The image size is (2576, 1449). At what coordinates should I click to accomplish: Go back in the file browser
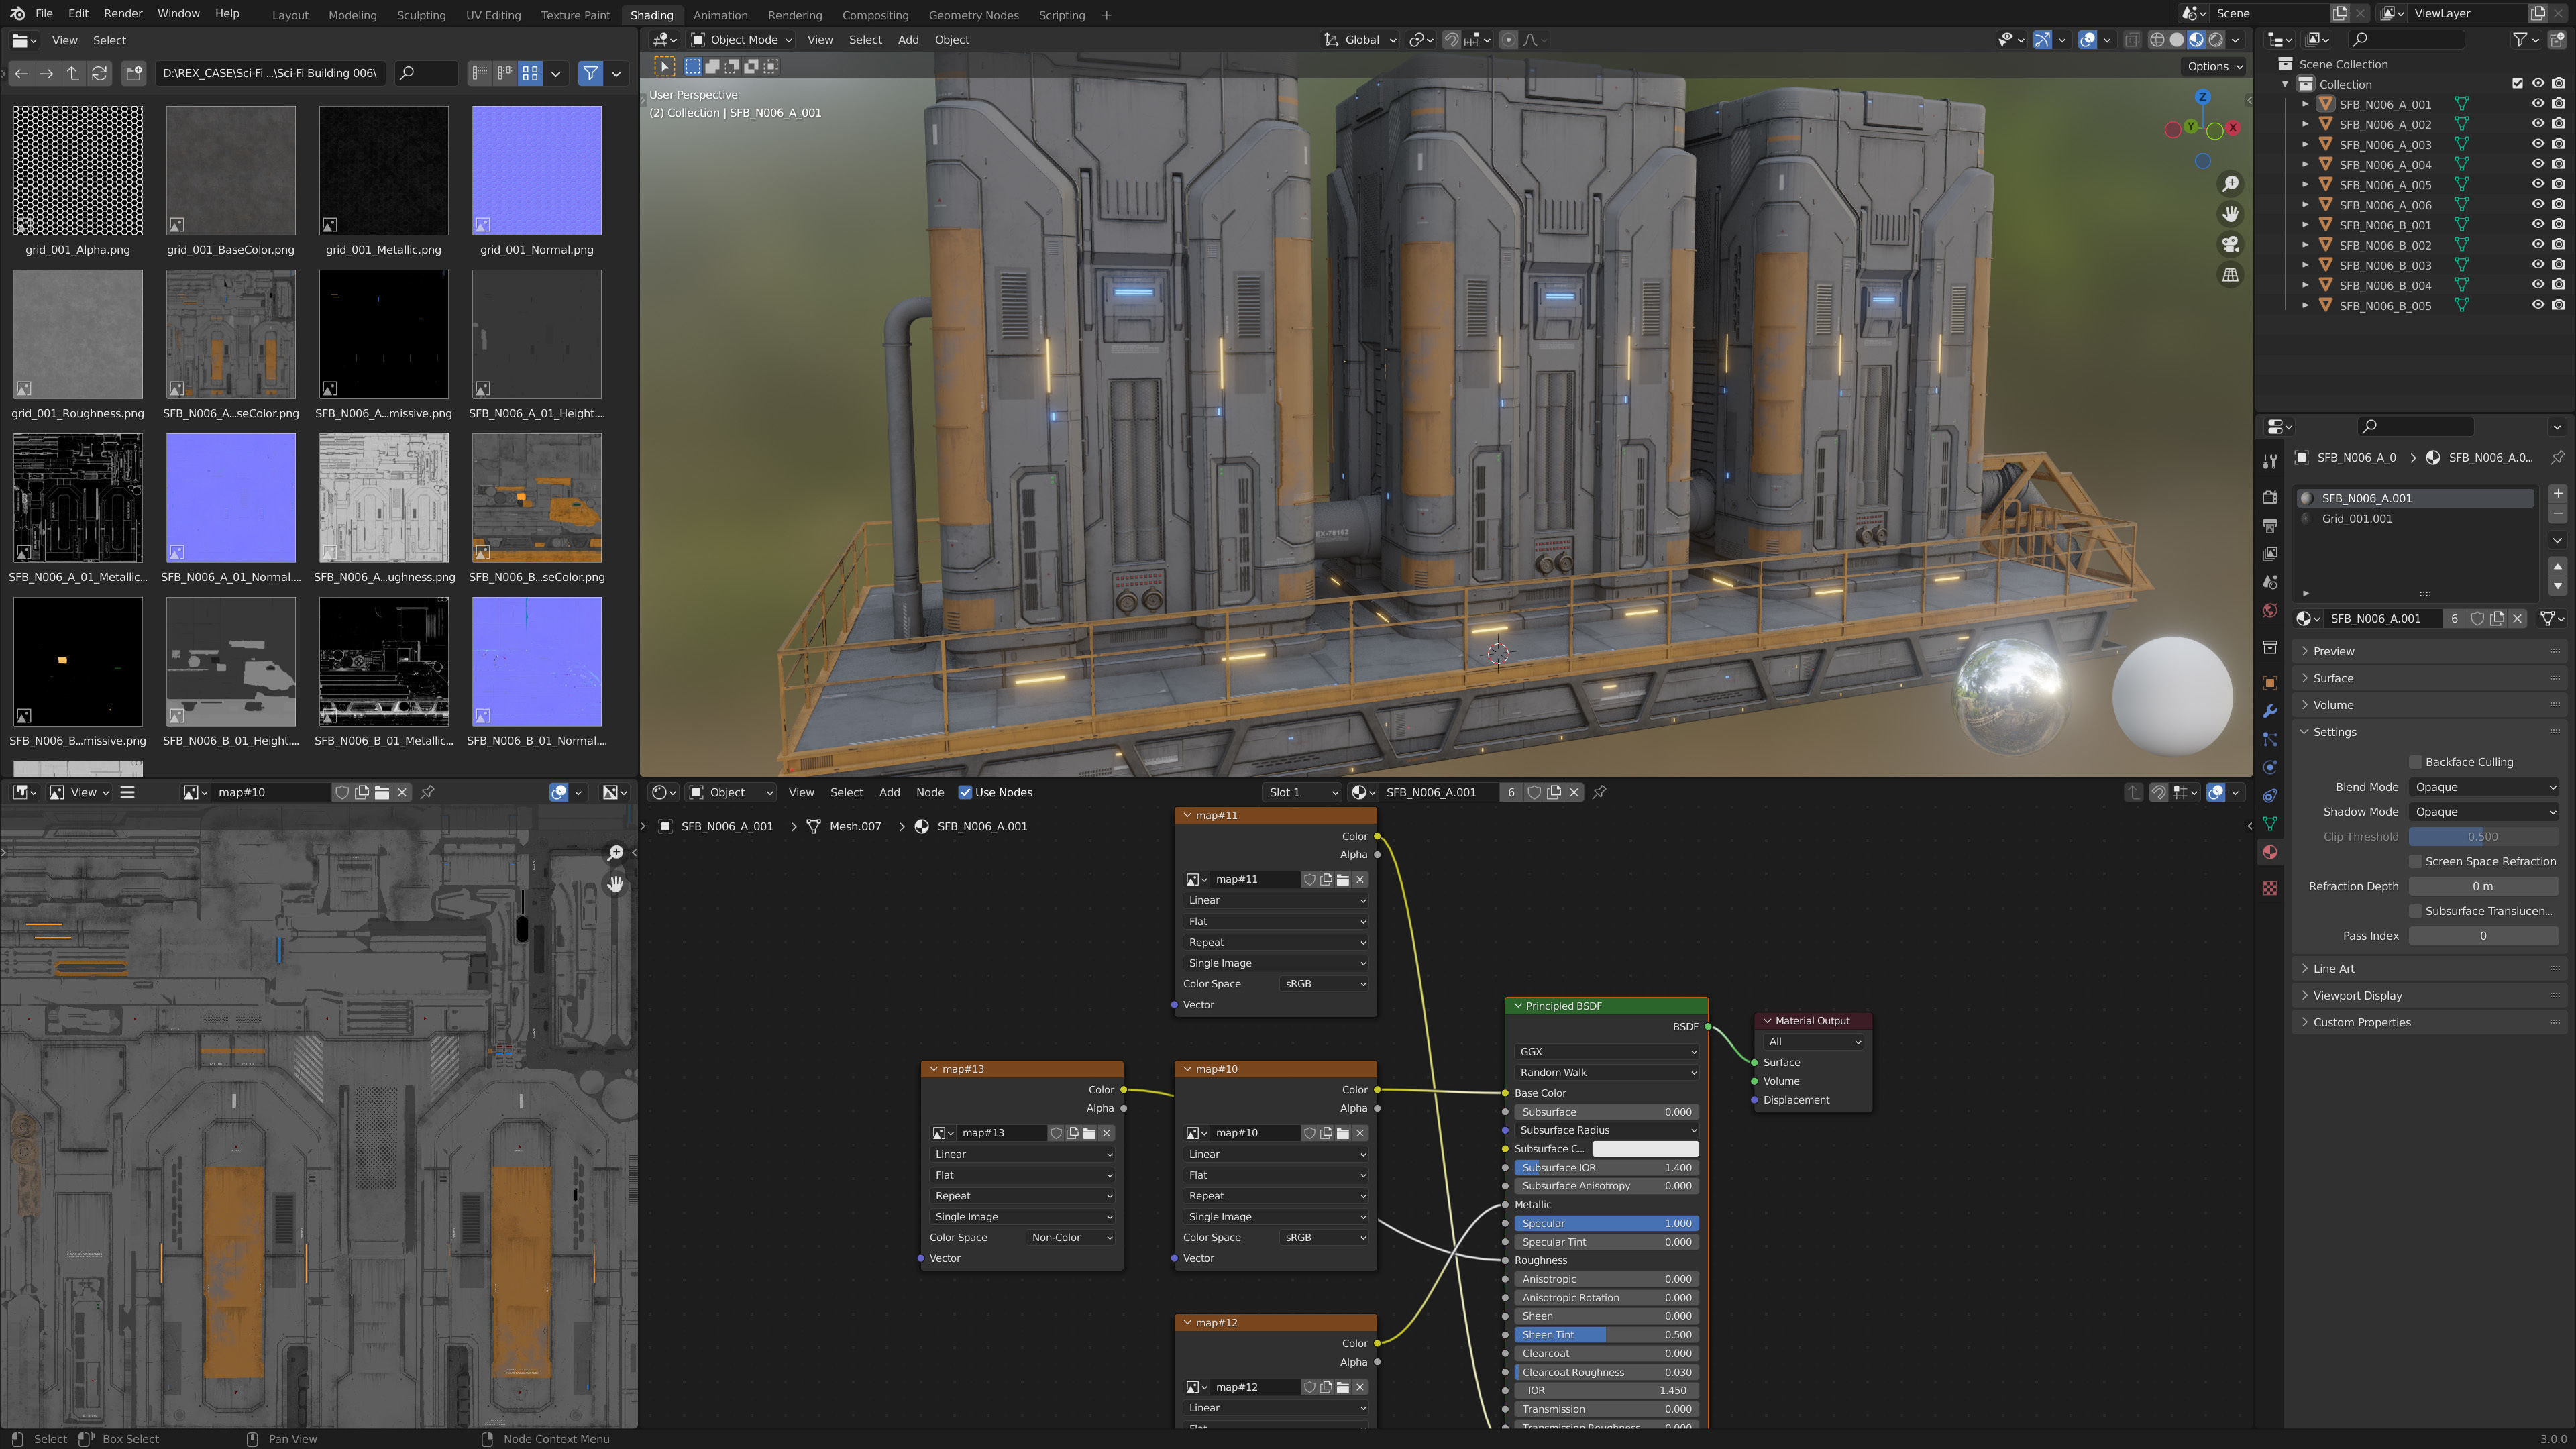coord(21,73)
